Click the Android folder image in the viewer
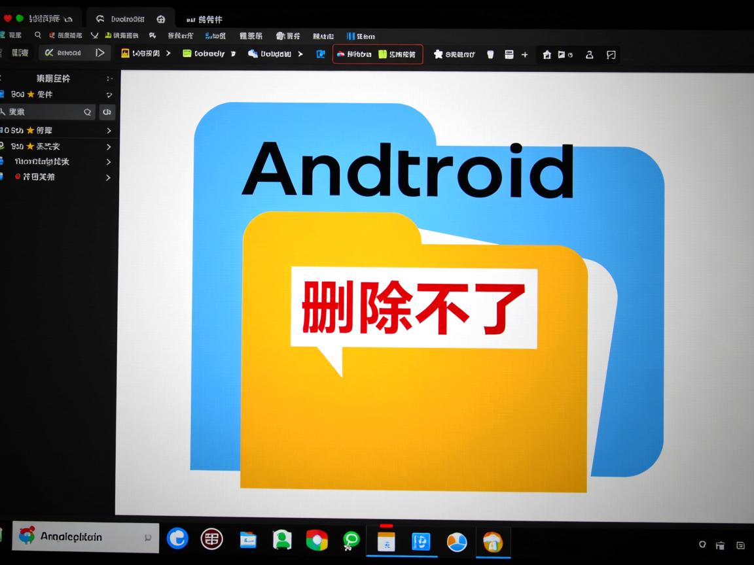The width and height of the screenshot is (754, 565). click(x=429, y=294)
